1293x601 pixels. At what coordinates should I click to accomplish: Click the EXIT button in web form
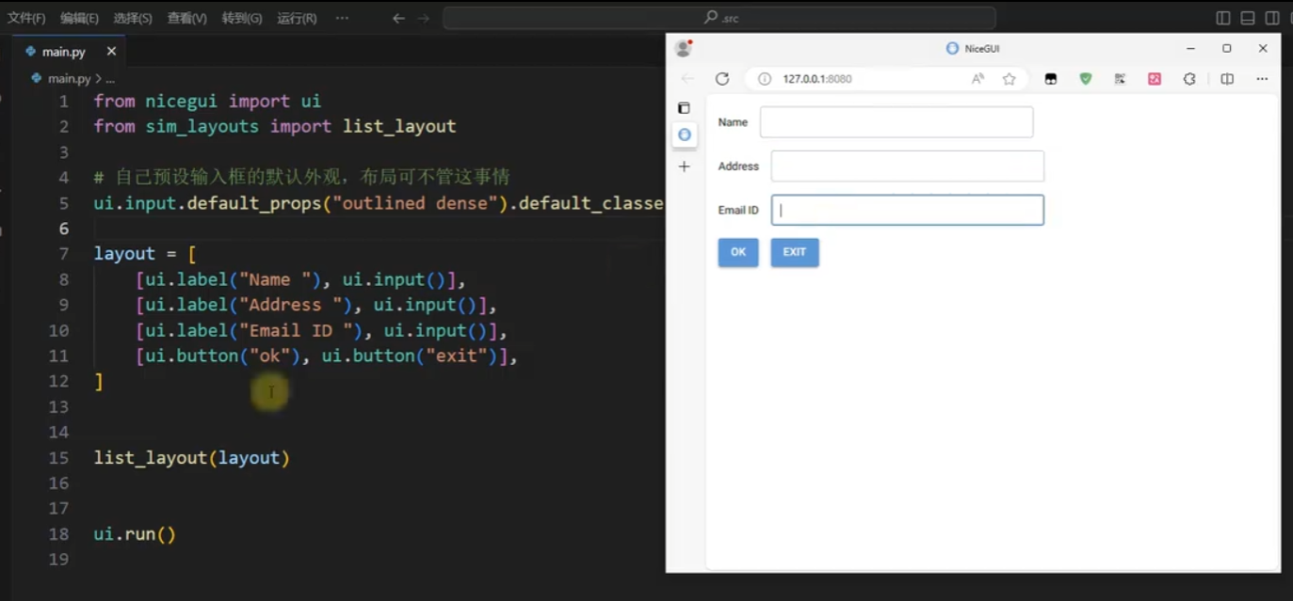tap(795, 252)
